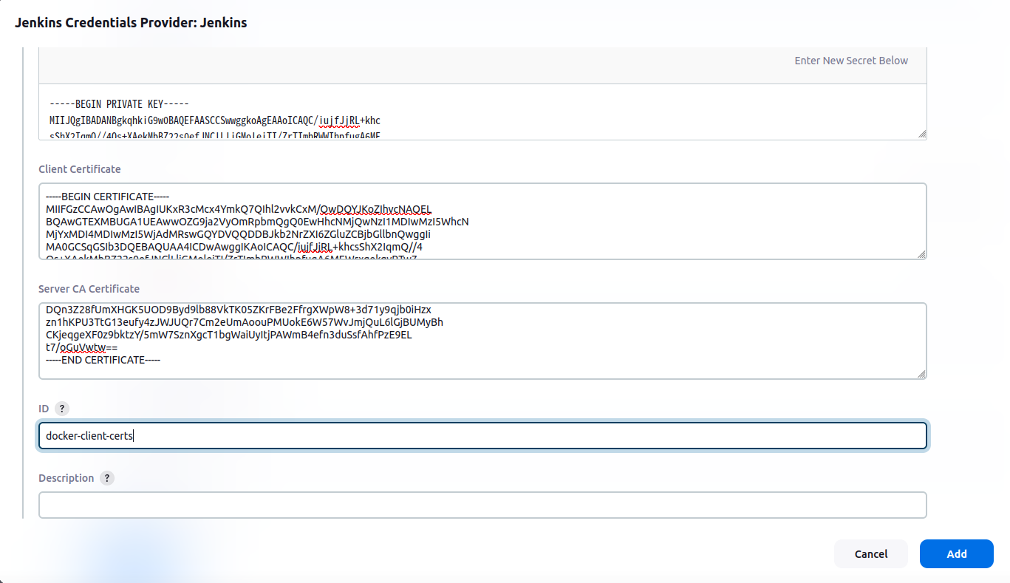Image resolution: width=1010 pixels, height=583 pixels.
Task: Grab the private key textarea resize handle
Action: pos(921,134)
